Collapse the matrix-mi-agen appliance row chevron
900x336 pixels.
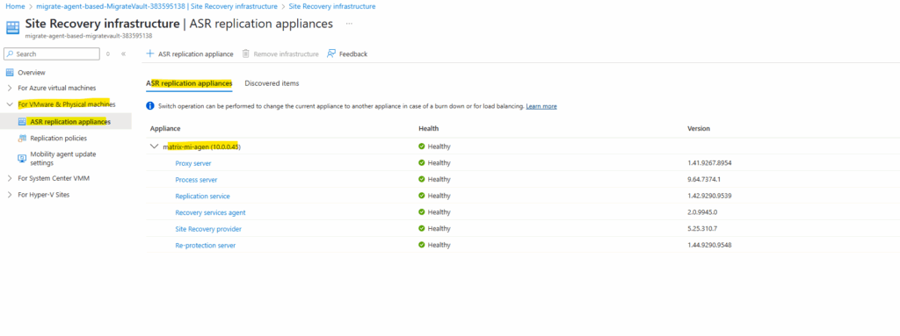tap(154, 147)
